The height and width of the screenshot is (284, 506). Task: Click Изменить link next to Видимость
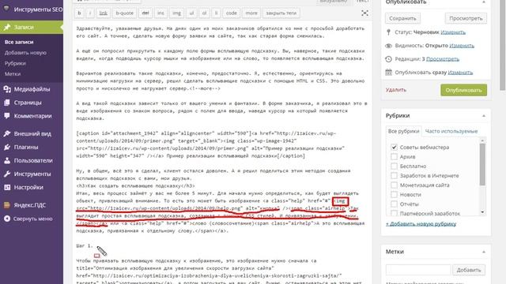click(x=462, y=46)
